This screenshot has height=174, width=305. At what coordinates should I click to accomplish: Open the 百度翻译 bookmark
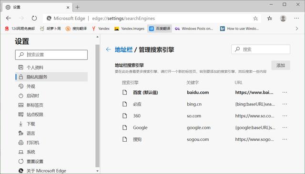point(160,29)
